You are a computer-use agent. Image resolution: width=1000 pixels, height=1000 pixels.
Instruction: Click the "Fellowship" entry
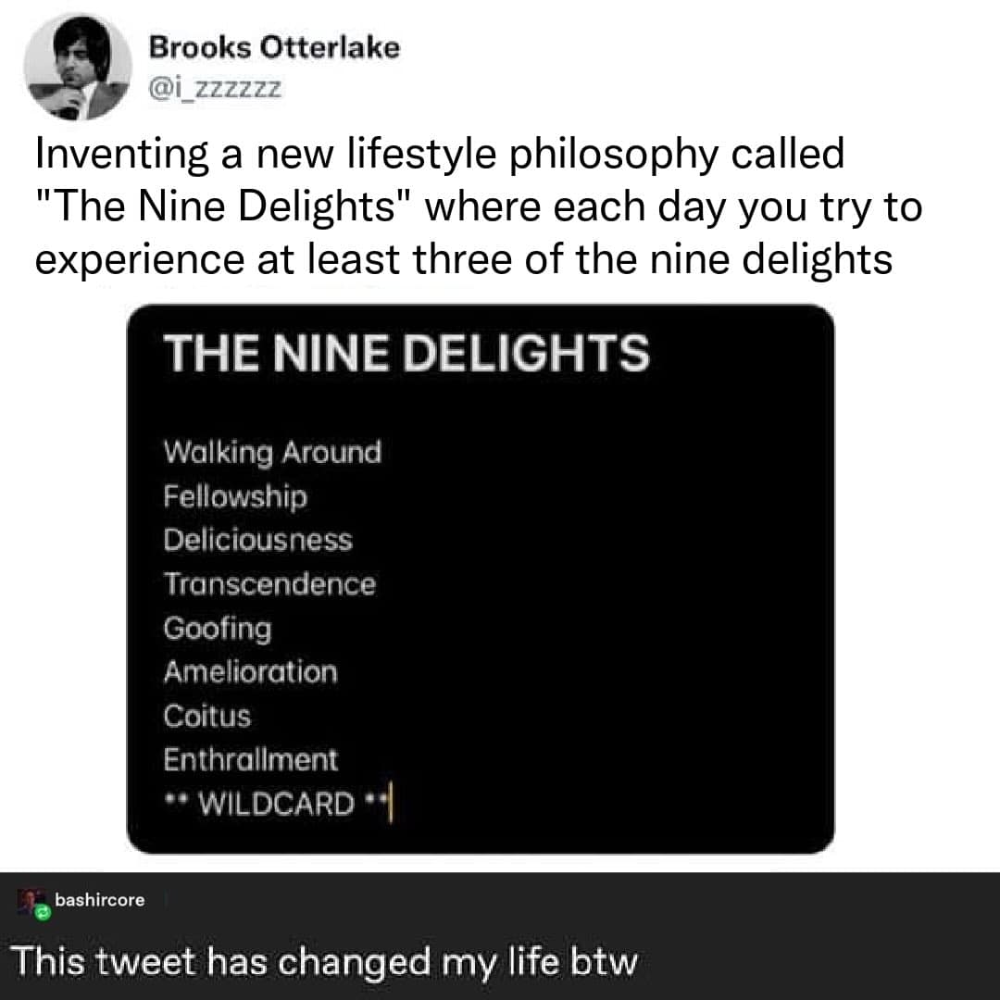coord(235,497)
